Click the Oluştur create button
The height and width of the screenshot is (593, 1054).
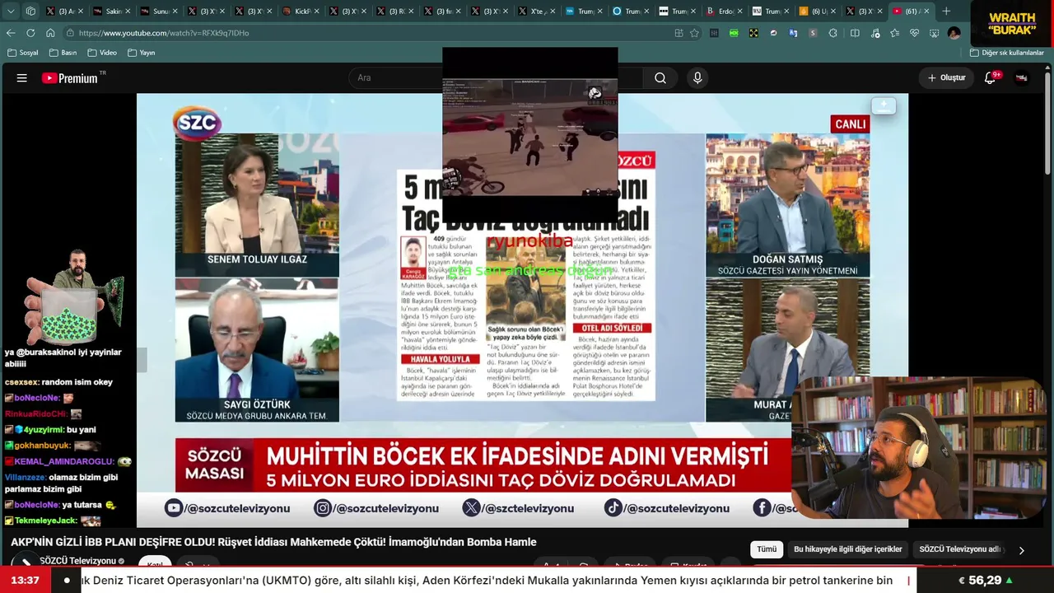click(946, 78)
